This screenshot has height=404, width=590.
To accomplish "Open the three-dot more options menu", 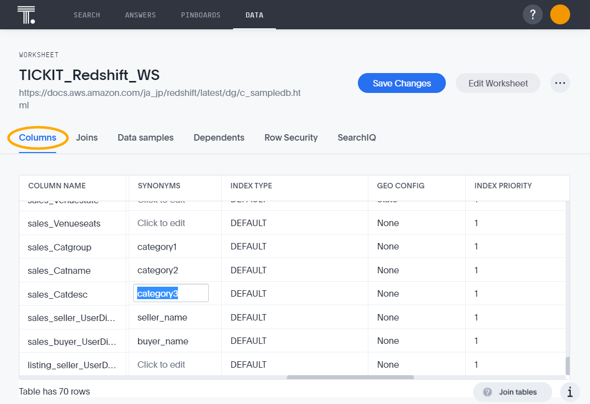I will coord(560,83).
